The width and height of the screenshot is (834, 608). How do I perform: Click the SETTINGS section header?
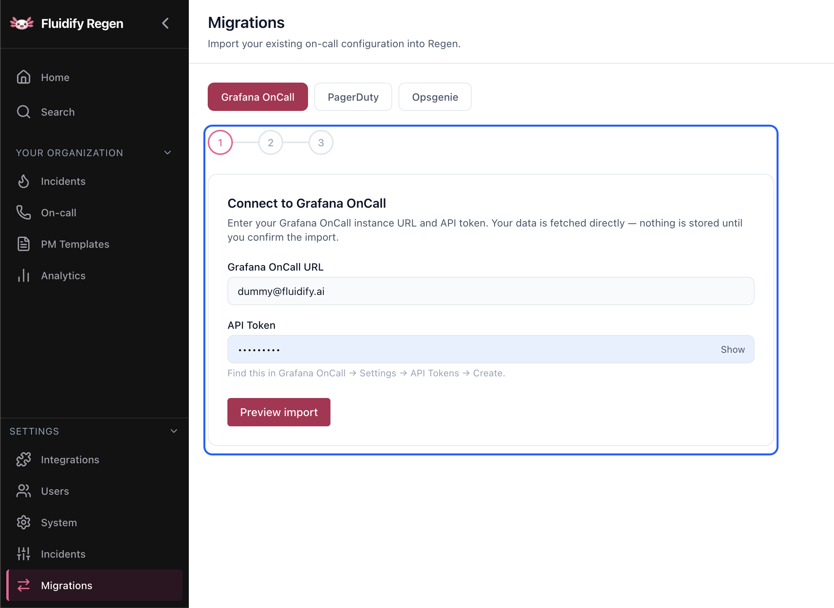pos(34,431)
